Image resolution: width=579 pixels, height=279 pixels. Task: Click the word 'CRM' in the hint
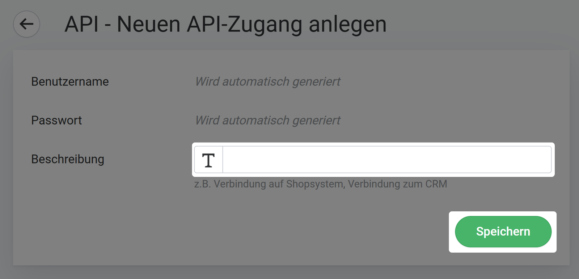[436, 184]
